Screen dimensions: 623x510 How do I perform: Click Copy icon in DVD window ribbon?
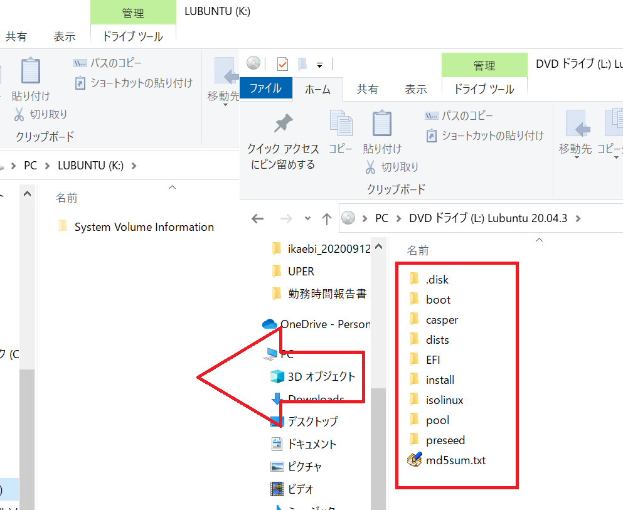click(341, 123)
